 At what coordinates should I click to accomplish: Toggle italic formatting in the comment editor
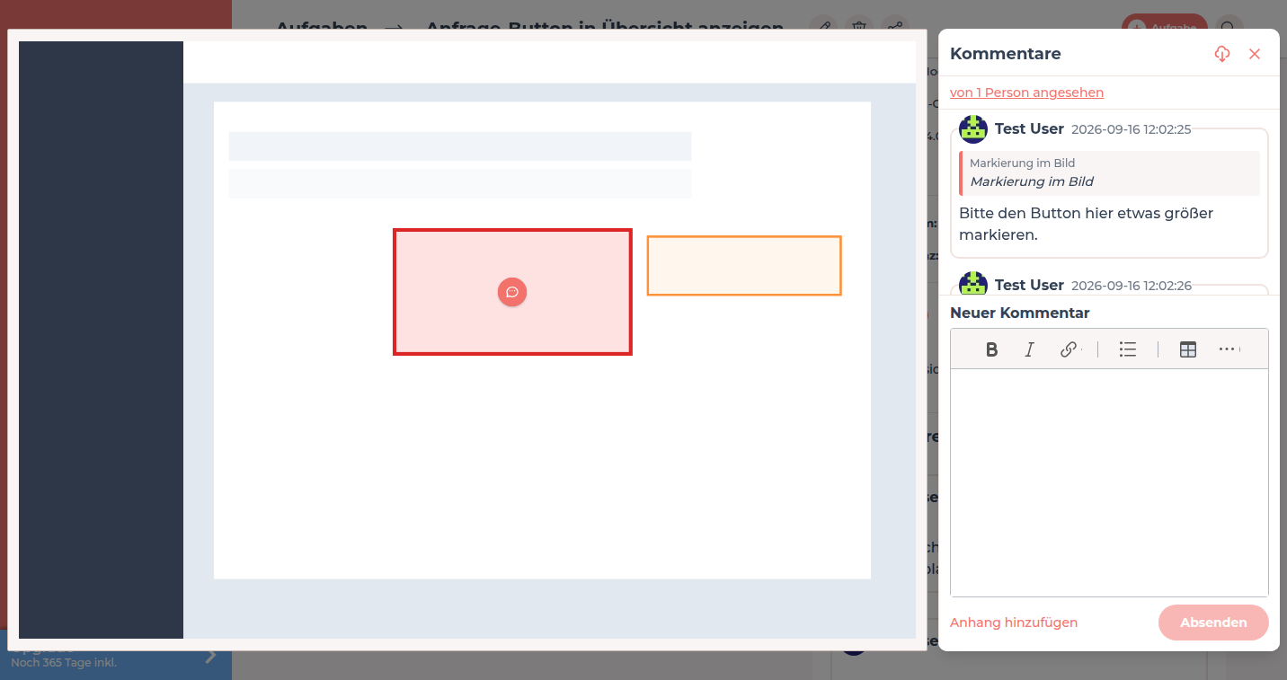pos(1030,349)
